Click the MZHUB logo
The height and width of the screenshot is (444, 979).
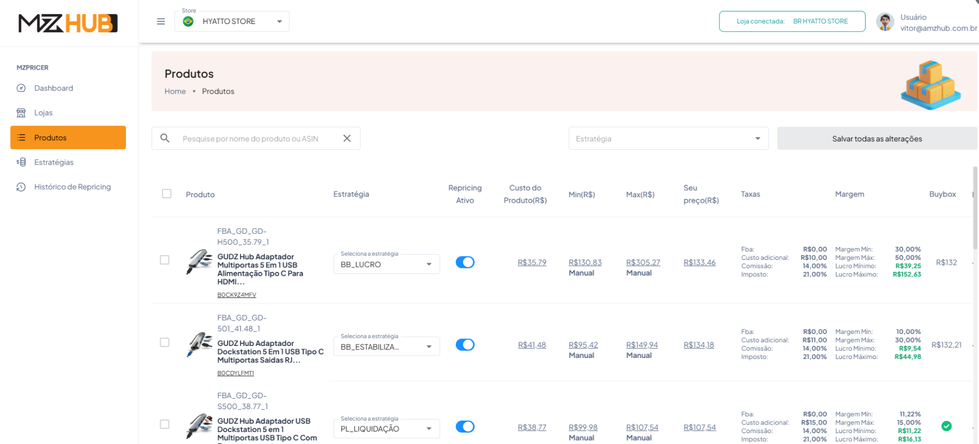click(68, 23)
